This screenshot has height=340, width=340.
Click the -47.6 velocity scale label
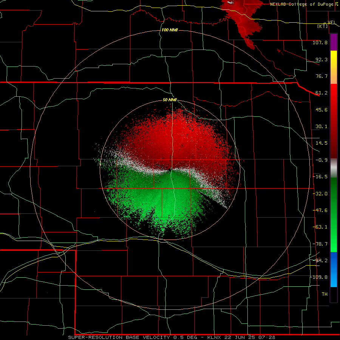click(x=320, y=210)
